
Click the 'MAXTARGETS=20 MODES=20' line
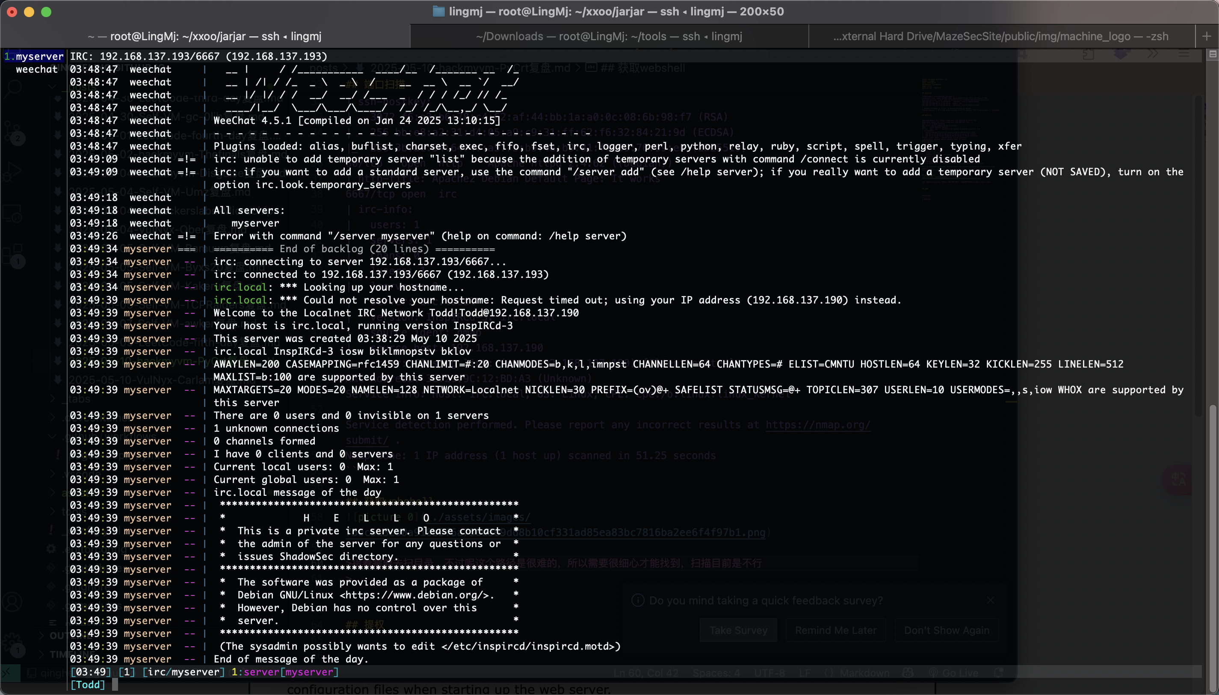coord(698,389)
